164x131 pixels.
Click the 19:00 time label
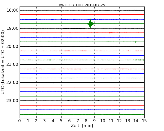coord(12,28)
